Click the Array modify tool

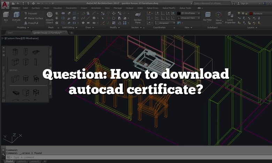point(125,23)
